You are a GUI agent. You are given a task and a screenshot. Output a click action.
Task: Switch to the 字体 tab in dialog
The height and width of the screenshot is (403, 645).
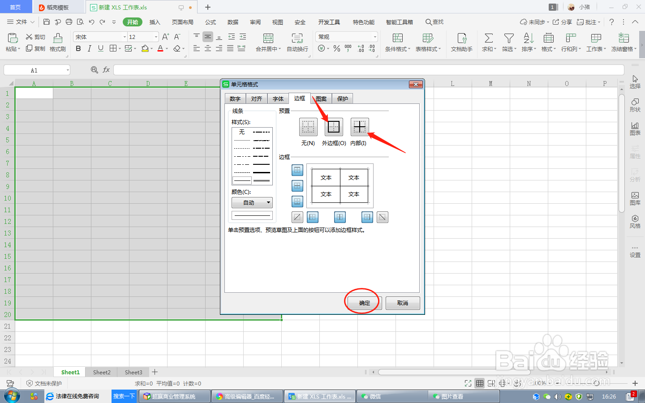(278, 99)
